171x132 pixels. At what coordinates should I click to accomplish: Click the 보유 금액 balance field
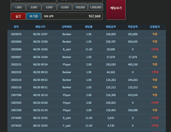(x=72, y=16)
